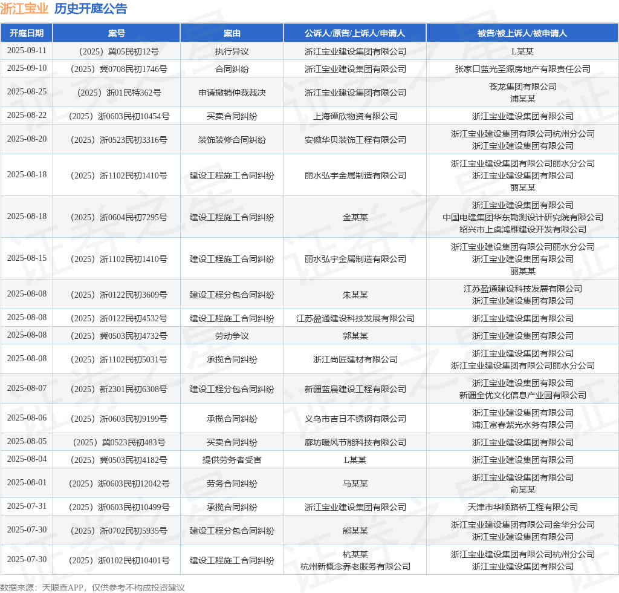Click plaintiff 上海谭欣物资有限公司
619x593 pixels.
tap(355, 116)
